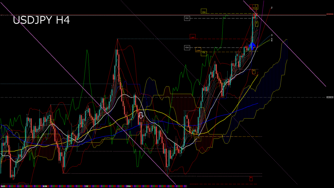The image size is (334, 188).
Task: Click the 6/30 date marker
Action: [45, 186]
